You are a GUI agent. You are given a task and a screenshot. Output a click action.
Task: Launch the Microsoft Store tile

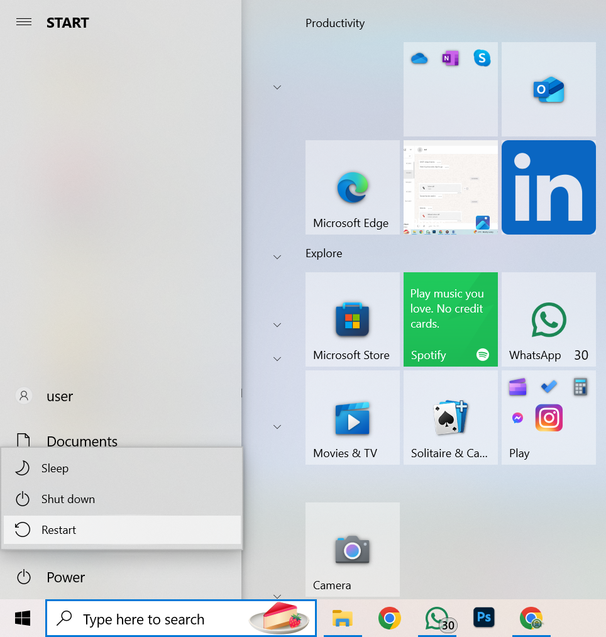[x=352, y=319]
